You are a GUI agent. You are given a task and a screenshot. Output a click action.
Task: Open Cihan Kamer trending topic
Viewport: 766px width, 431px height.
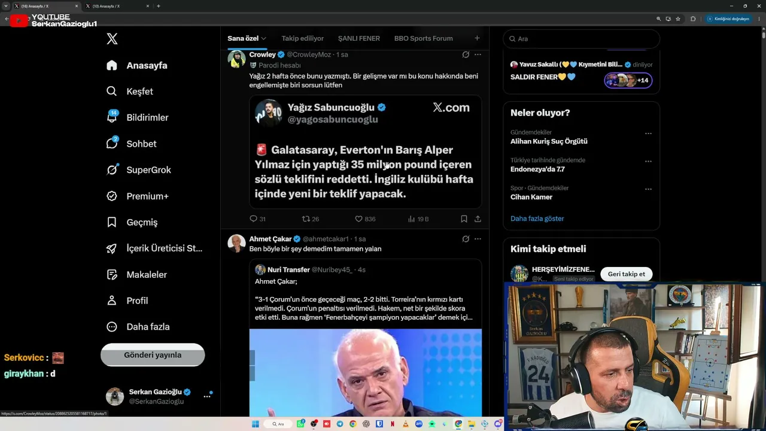(x=531, y=197)
